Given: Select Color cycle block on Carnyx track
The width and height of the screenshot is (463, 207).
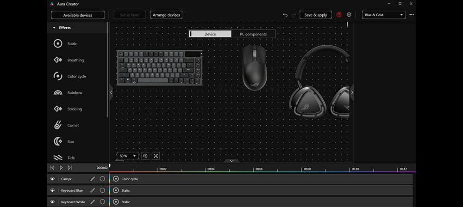Looking at the screenshot, I should 261,179.
